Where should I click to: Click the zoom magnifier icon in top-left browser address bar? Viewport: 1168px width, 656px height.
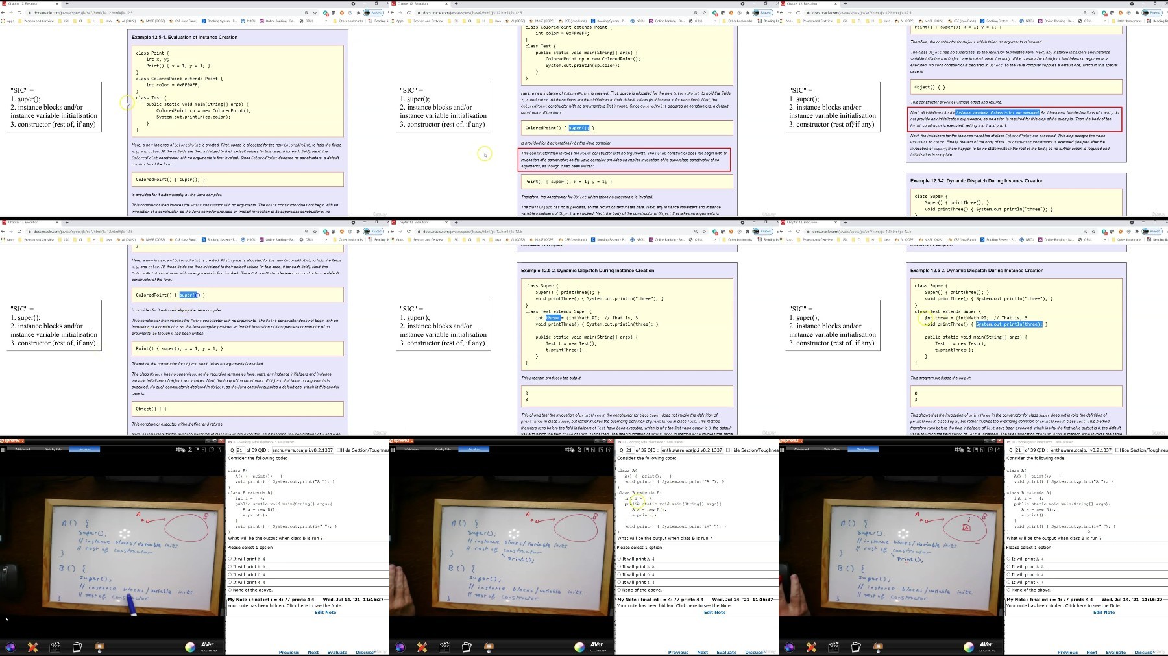tap(306, 13)
